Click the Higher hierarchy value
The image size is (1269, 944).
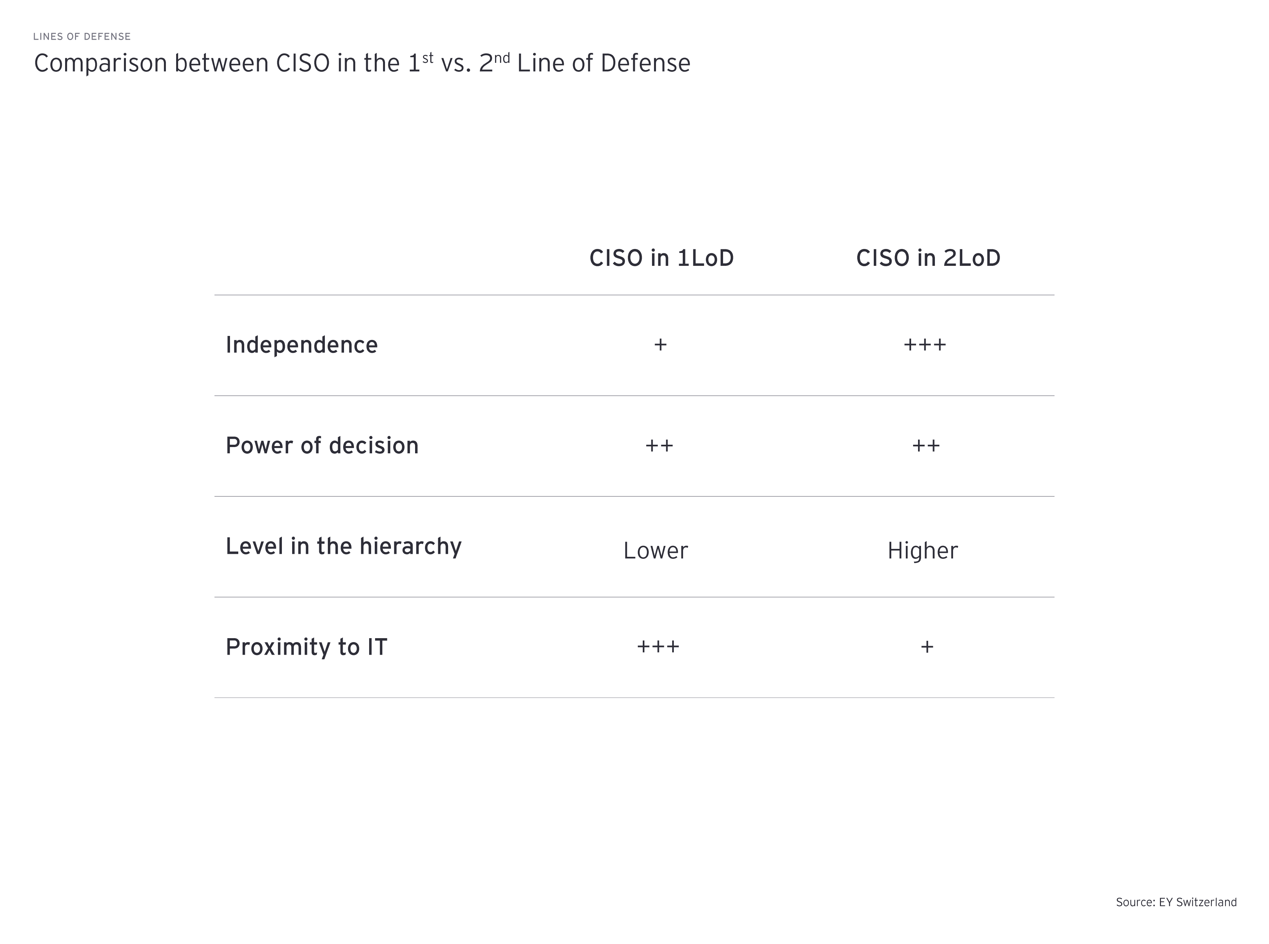(922, 551)
